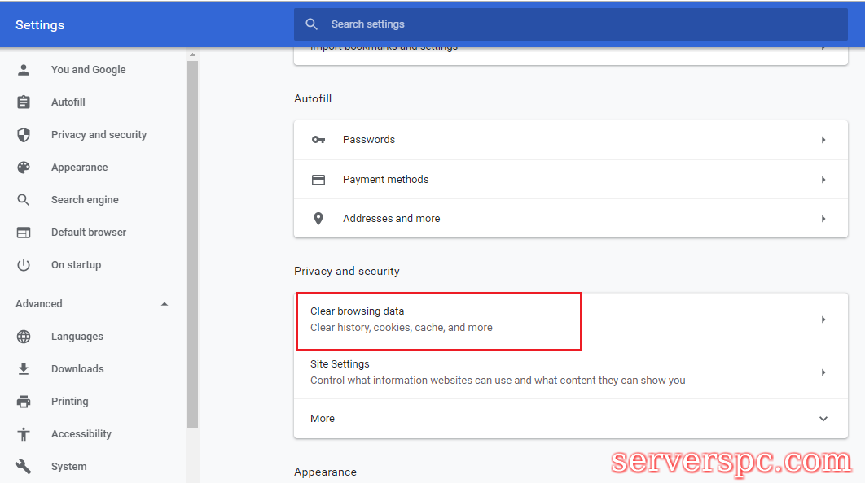Go to Accessibility settings in sidebar
This screenshot has width=865, height=483.
coord(81,434)
